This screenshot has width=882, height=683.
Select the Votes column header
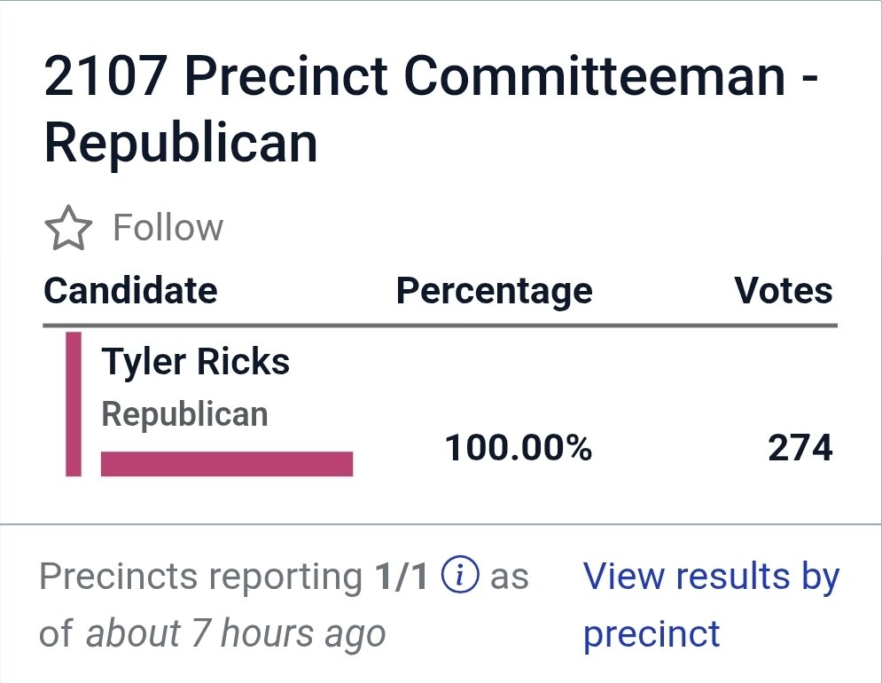pyautogui.click(x=783, y=291)
